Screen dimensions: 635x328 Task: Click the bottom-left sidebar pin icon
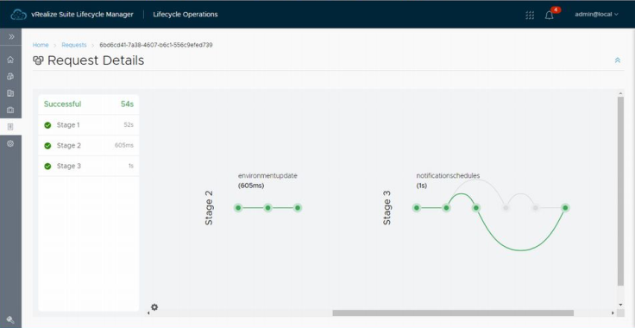(x=10, y=320)
